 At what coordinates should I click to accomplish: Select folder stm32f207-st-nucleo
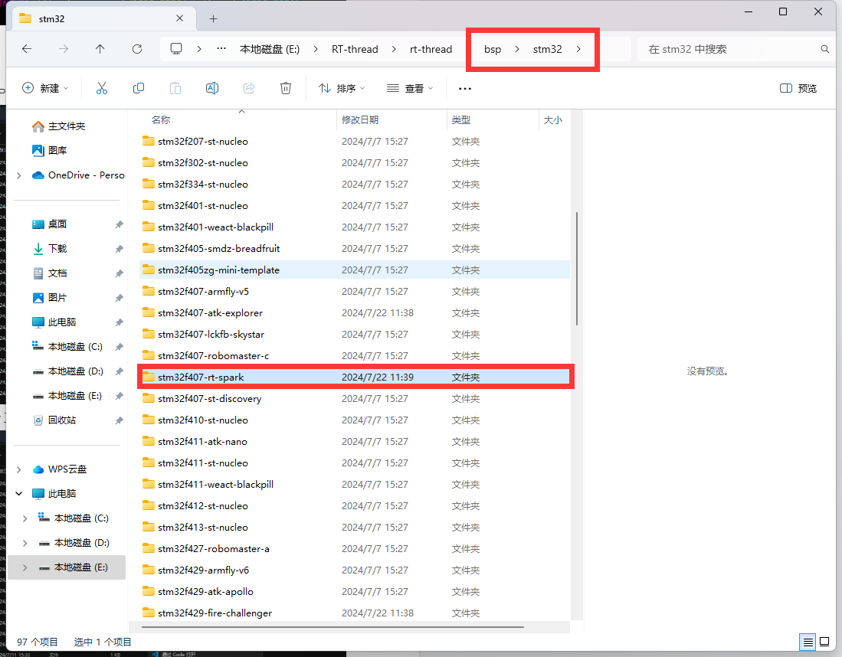pos(355,141)
